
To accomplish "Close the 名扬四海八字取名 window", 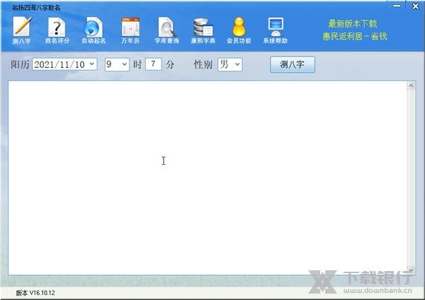I will pos(416,6).
